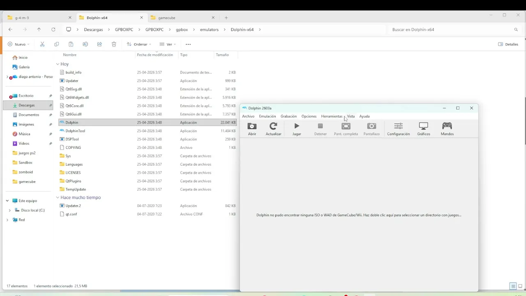526x296 pixels.
Task: Click the Detener stop icon
Action: (320, 126)
